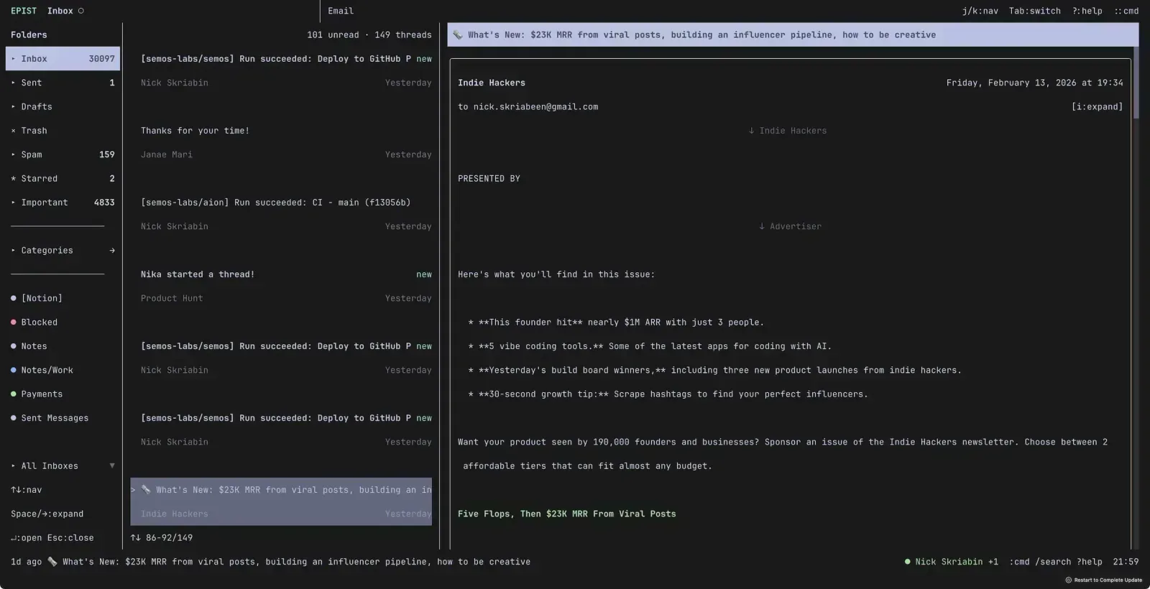Click the Restart to Complete Update icon
Image resolution: width=1150 pixels, height=589 pixels.
tap(1068, 580)
